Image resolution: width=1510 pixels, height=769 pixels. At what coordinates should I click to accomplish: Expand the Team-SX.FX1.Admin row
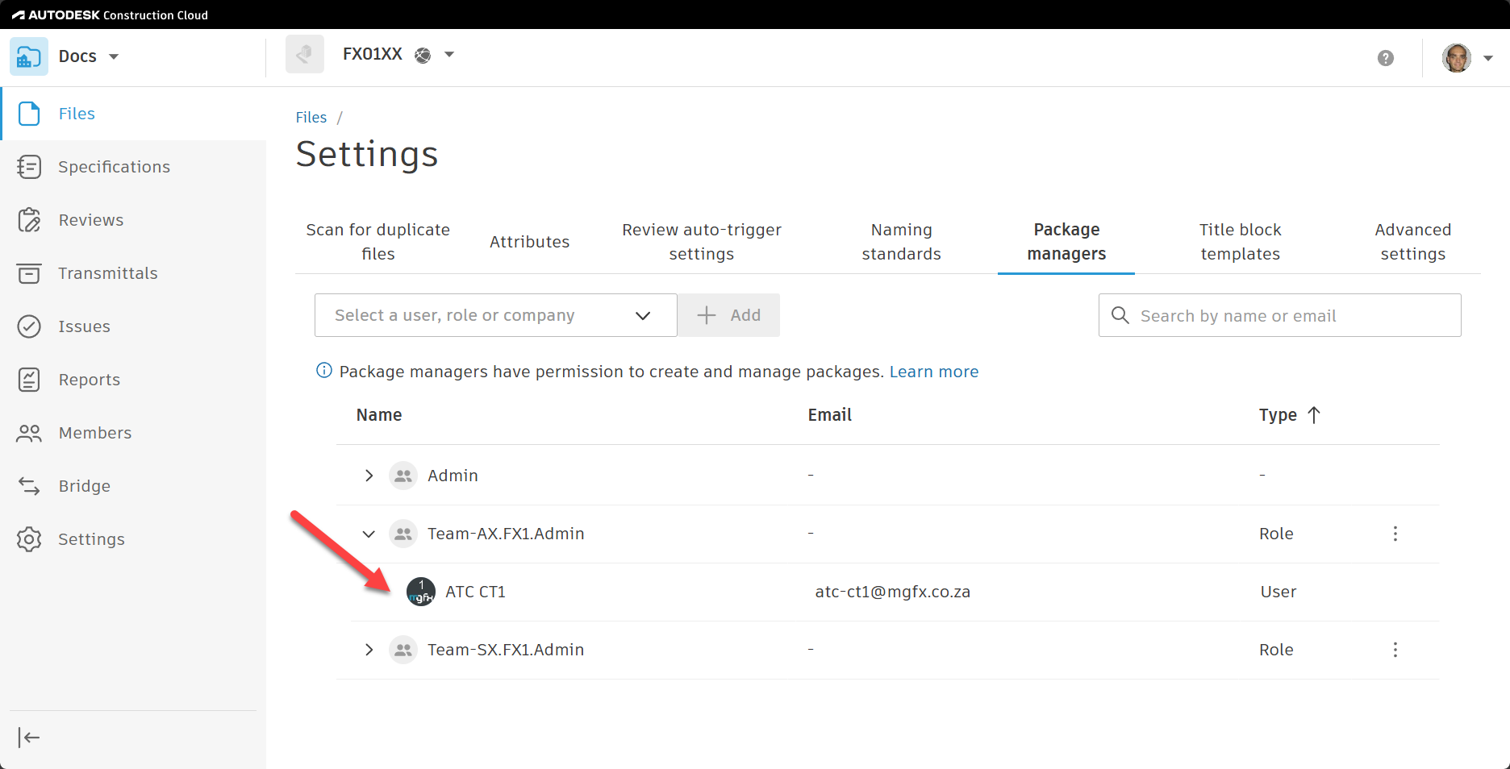(x=369, y=650)
